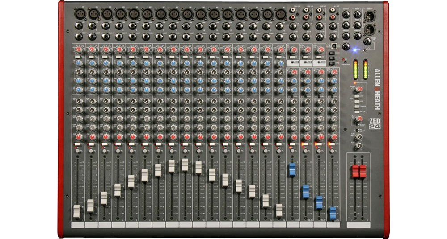Click the master faders write-on label strip
The height and width of the screenshot is (239, 447).
click(x=358, y=225)
